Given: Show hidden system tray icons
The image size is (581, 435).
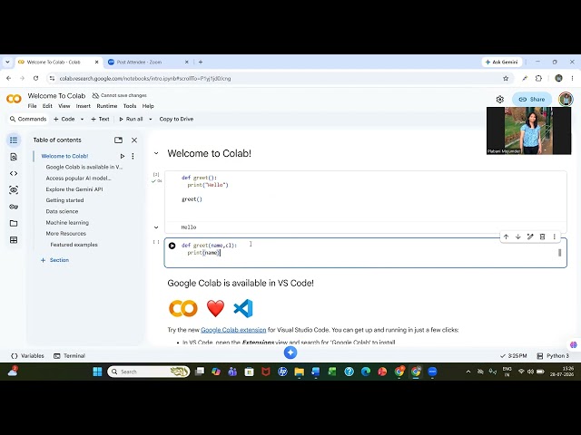Looking at the screenshot, I should (x=468, y=372).
